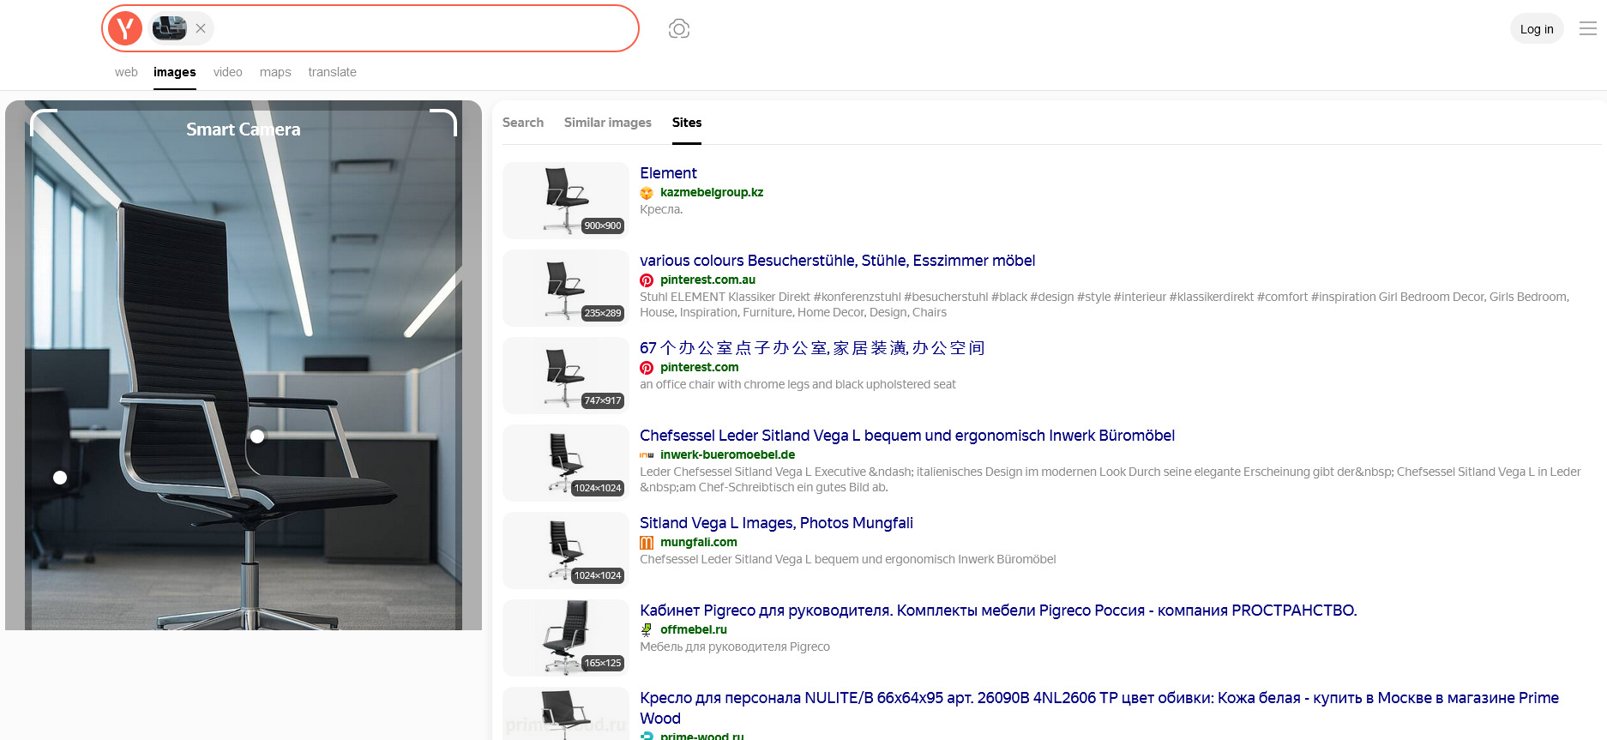The width and height of the screenshot is (1607, 740).
Task: Open the 165×125 chair thumbnail
Action: (x=566, y=638)
